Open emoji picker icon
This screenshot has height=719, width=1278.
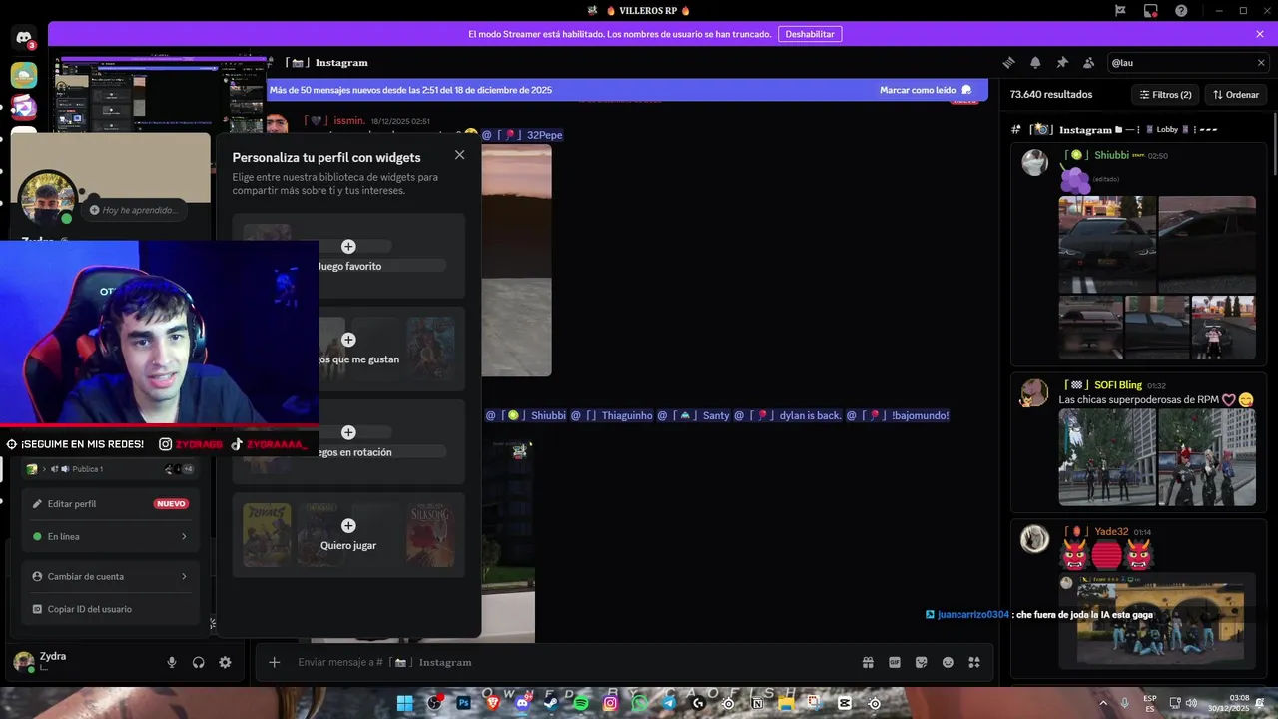coord(948,662)
